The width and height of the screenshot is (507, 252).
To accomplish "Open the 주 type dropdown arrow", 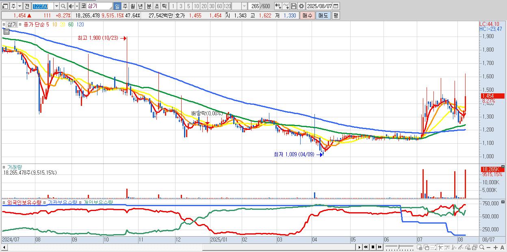I will click(19, 6).
